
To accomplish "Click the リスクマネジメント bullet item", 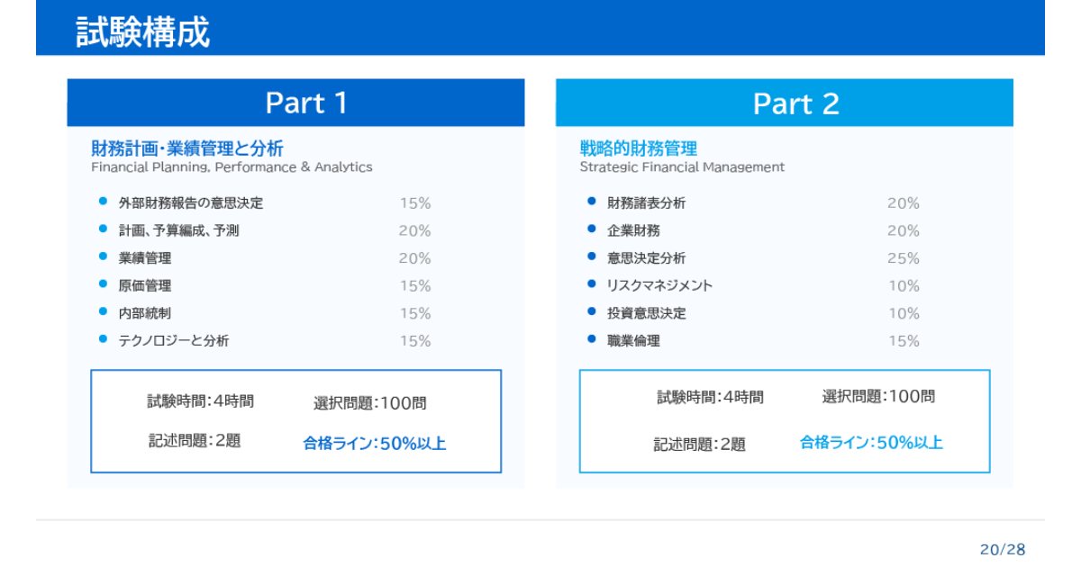I will point(659,286).
